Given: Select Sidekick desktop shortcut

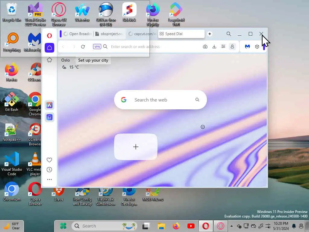Looking at the screenshot, I should [x=129, y=12].
